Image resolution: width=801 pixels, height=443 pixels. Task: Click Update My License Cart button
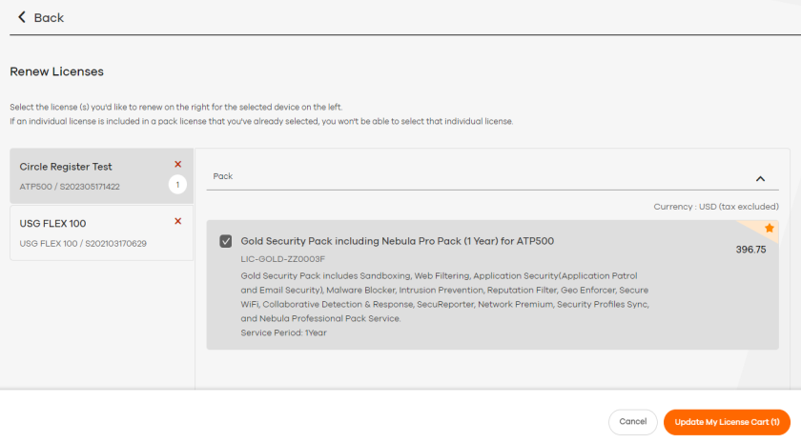(727, 422)
